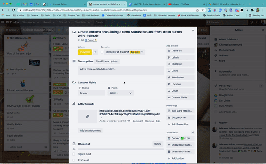Open the due date dropdown

125,52
